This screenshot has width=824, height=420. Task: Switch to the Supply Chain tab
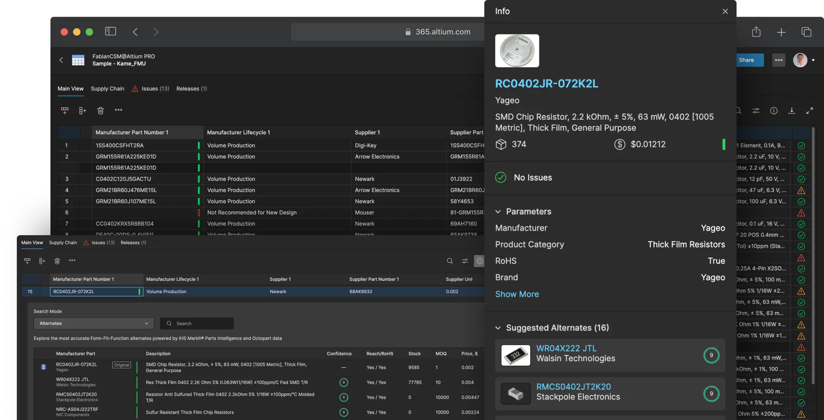click(107, 89)
